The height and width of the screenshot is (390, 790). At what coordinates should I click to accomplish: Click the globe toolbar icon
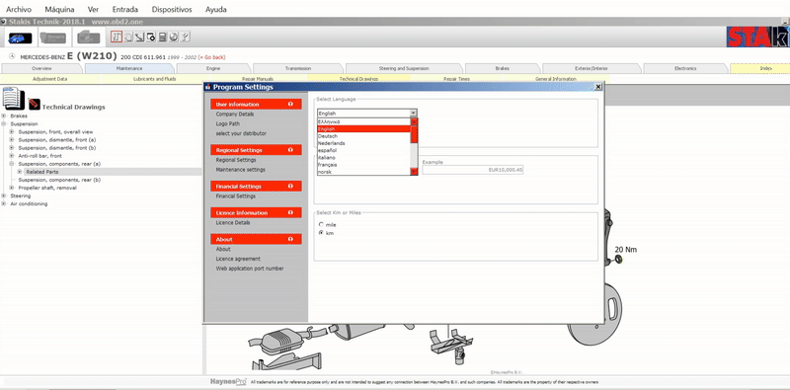coord(174,37)
